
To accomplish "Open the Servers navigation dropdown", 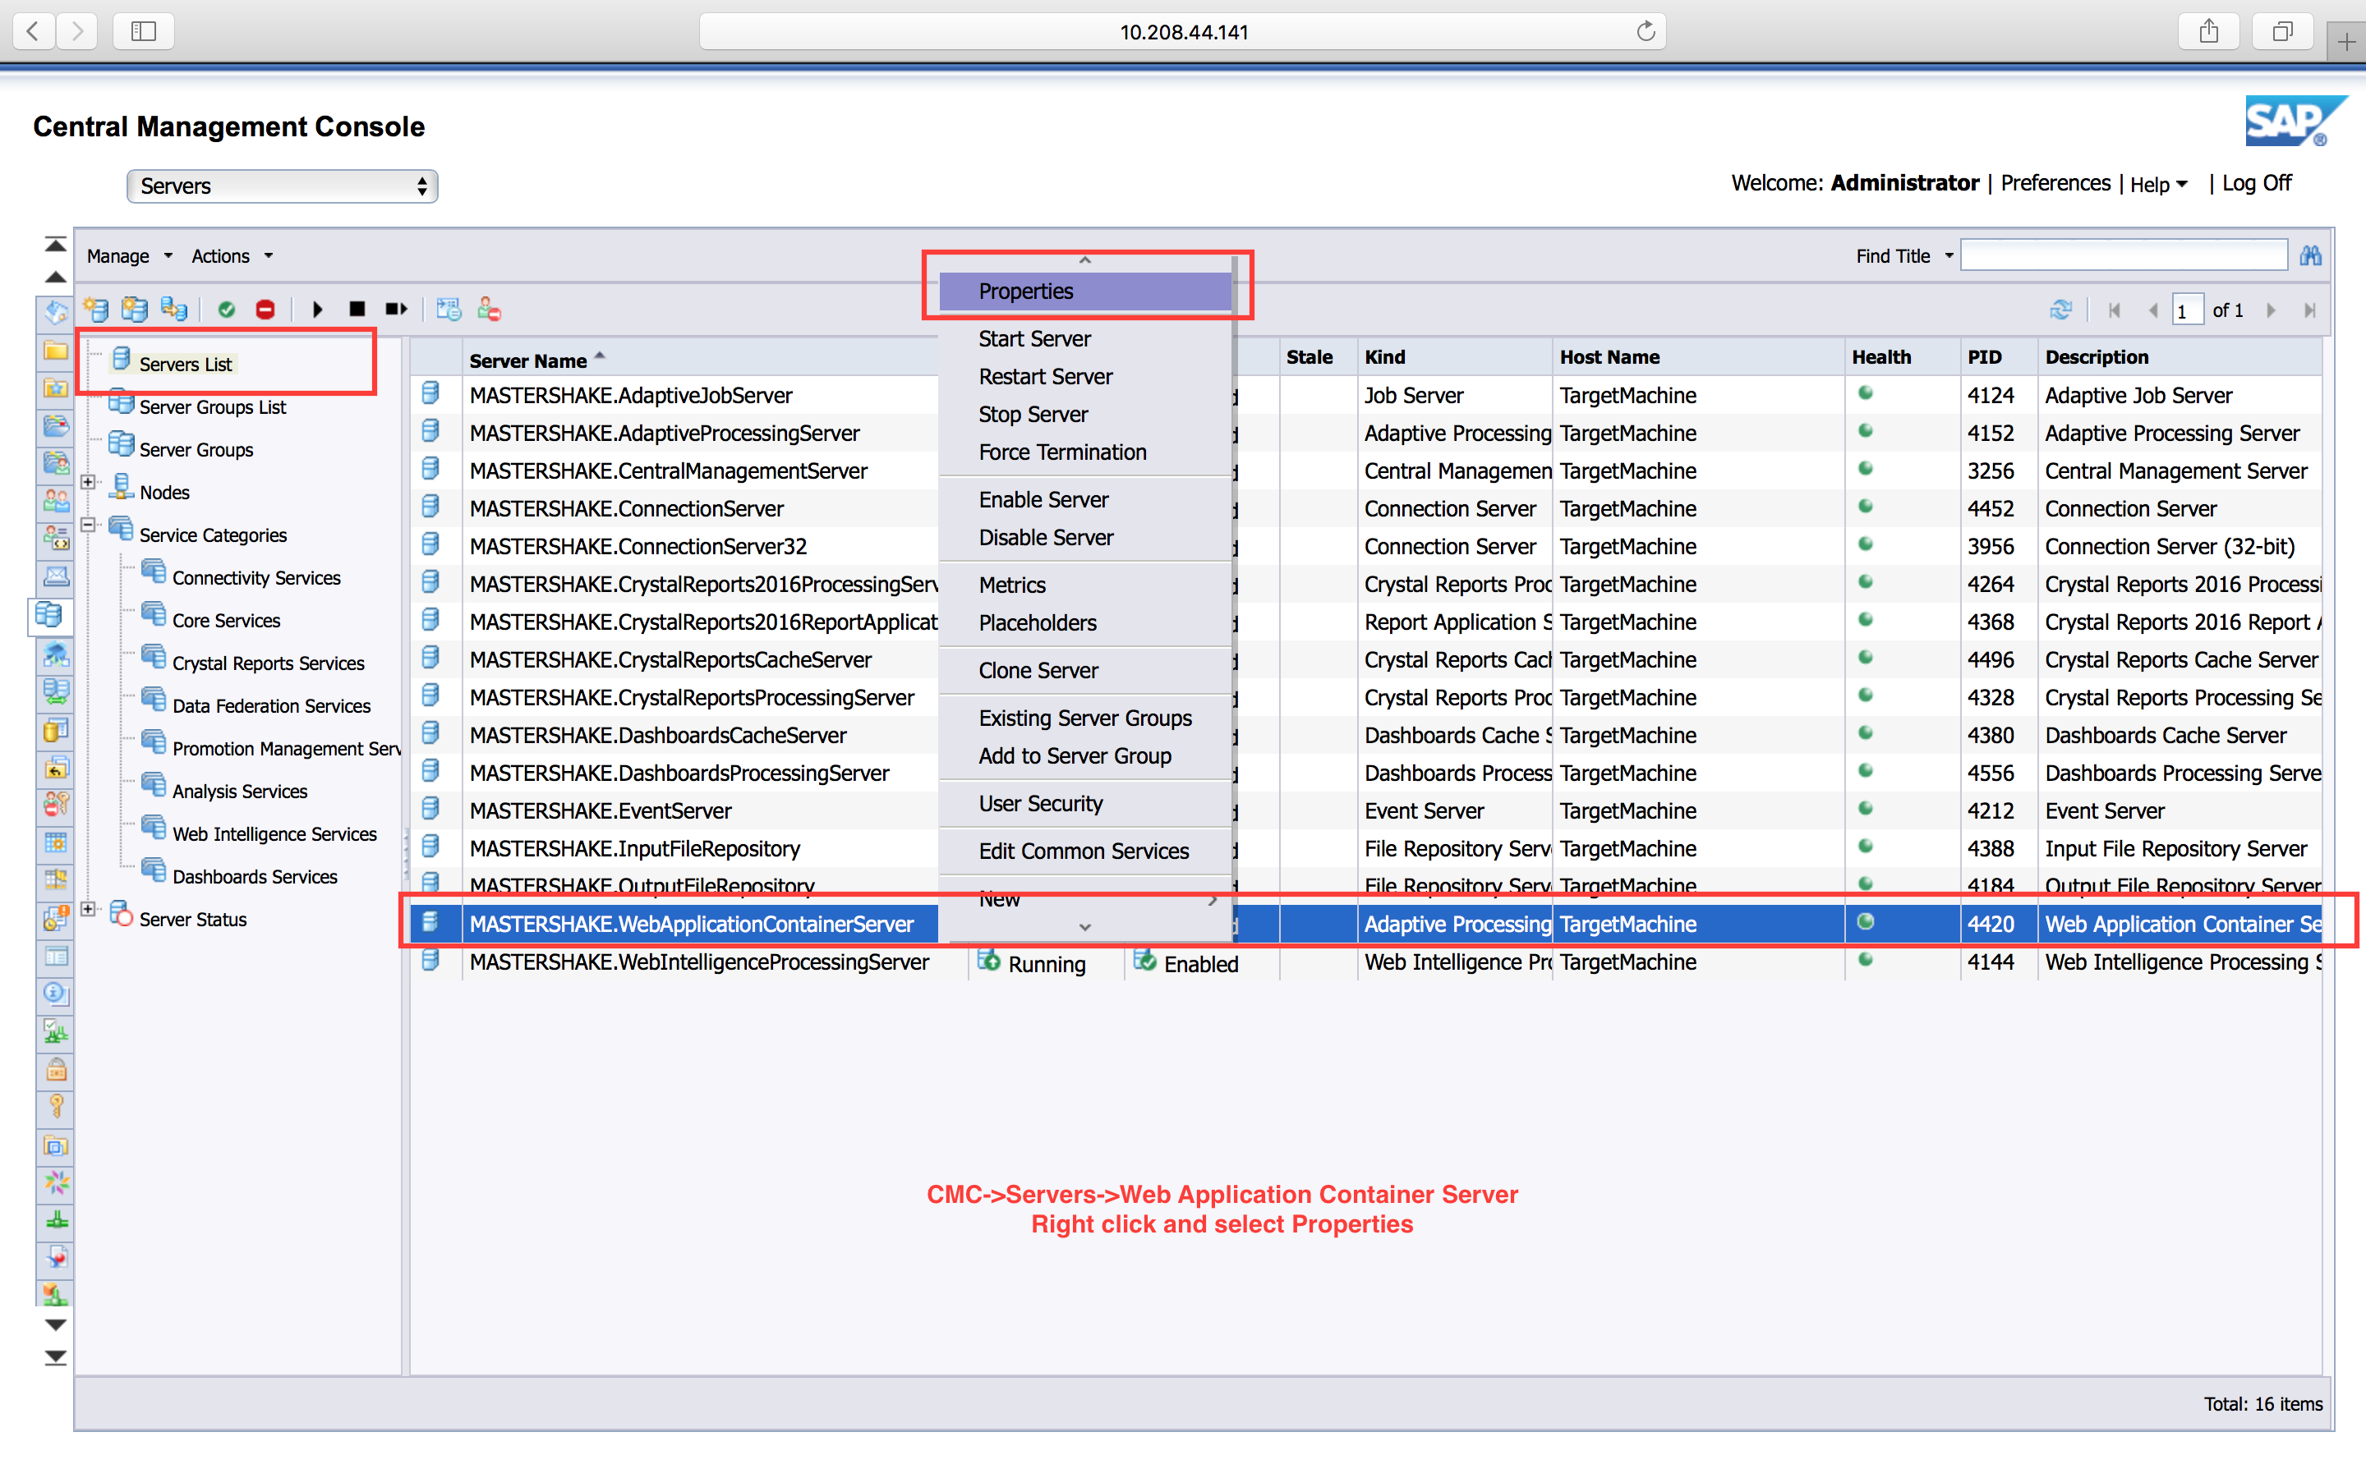I will 282,186.
